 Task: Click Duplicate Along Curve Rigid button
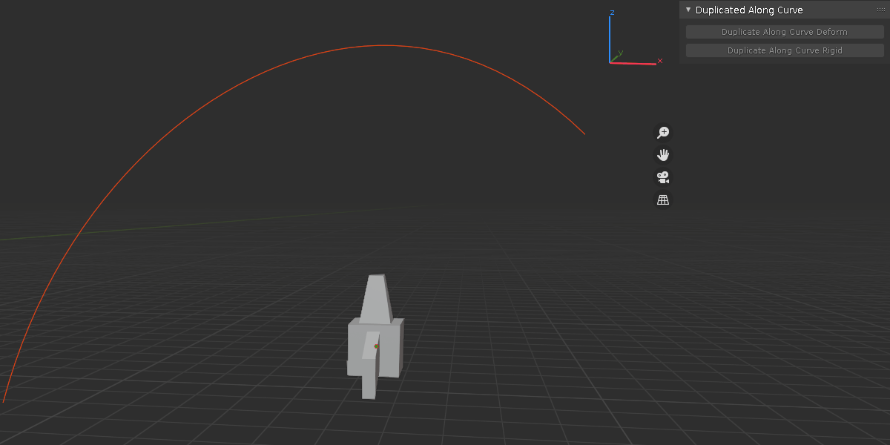coord(785,50)
